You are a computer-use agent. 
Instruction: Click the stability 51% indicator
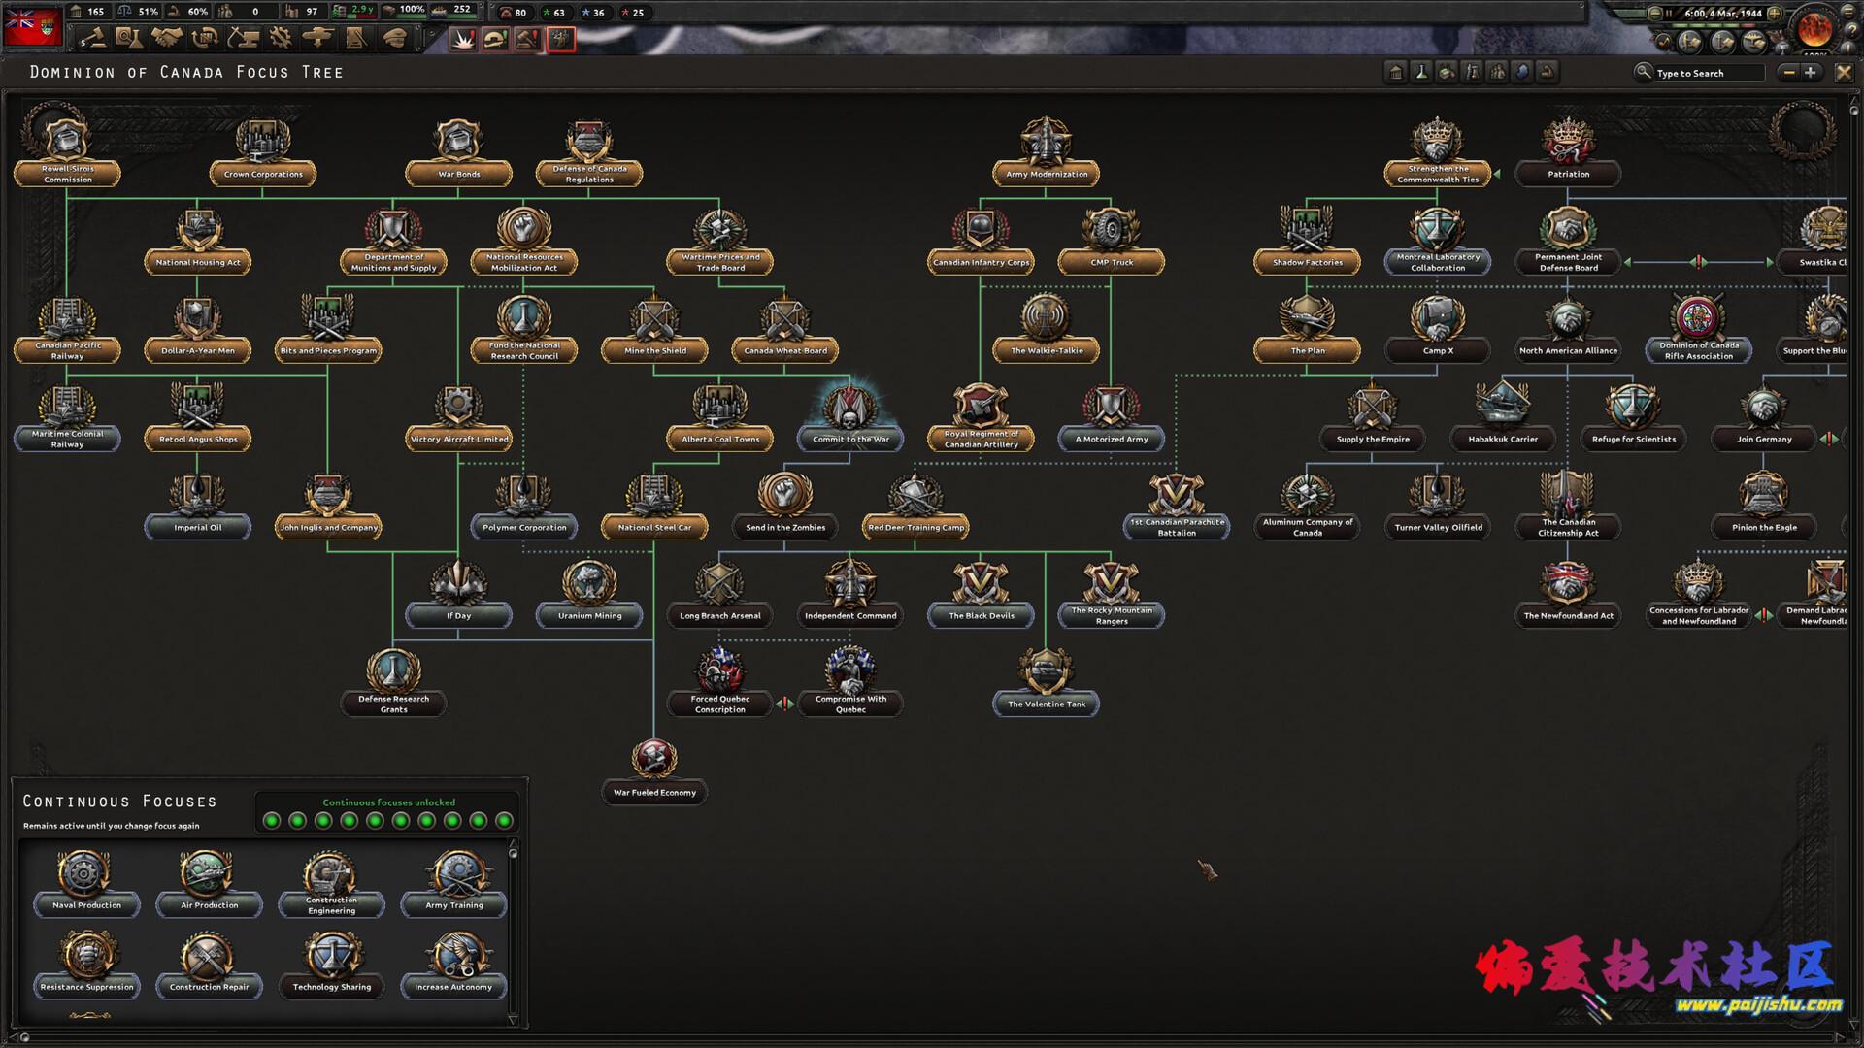tap(139, 12)
